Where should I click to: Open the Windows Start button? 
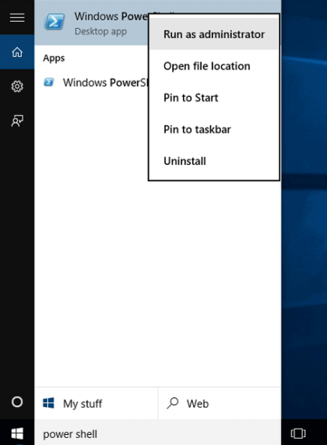pos(17,433)
